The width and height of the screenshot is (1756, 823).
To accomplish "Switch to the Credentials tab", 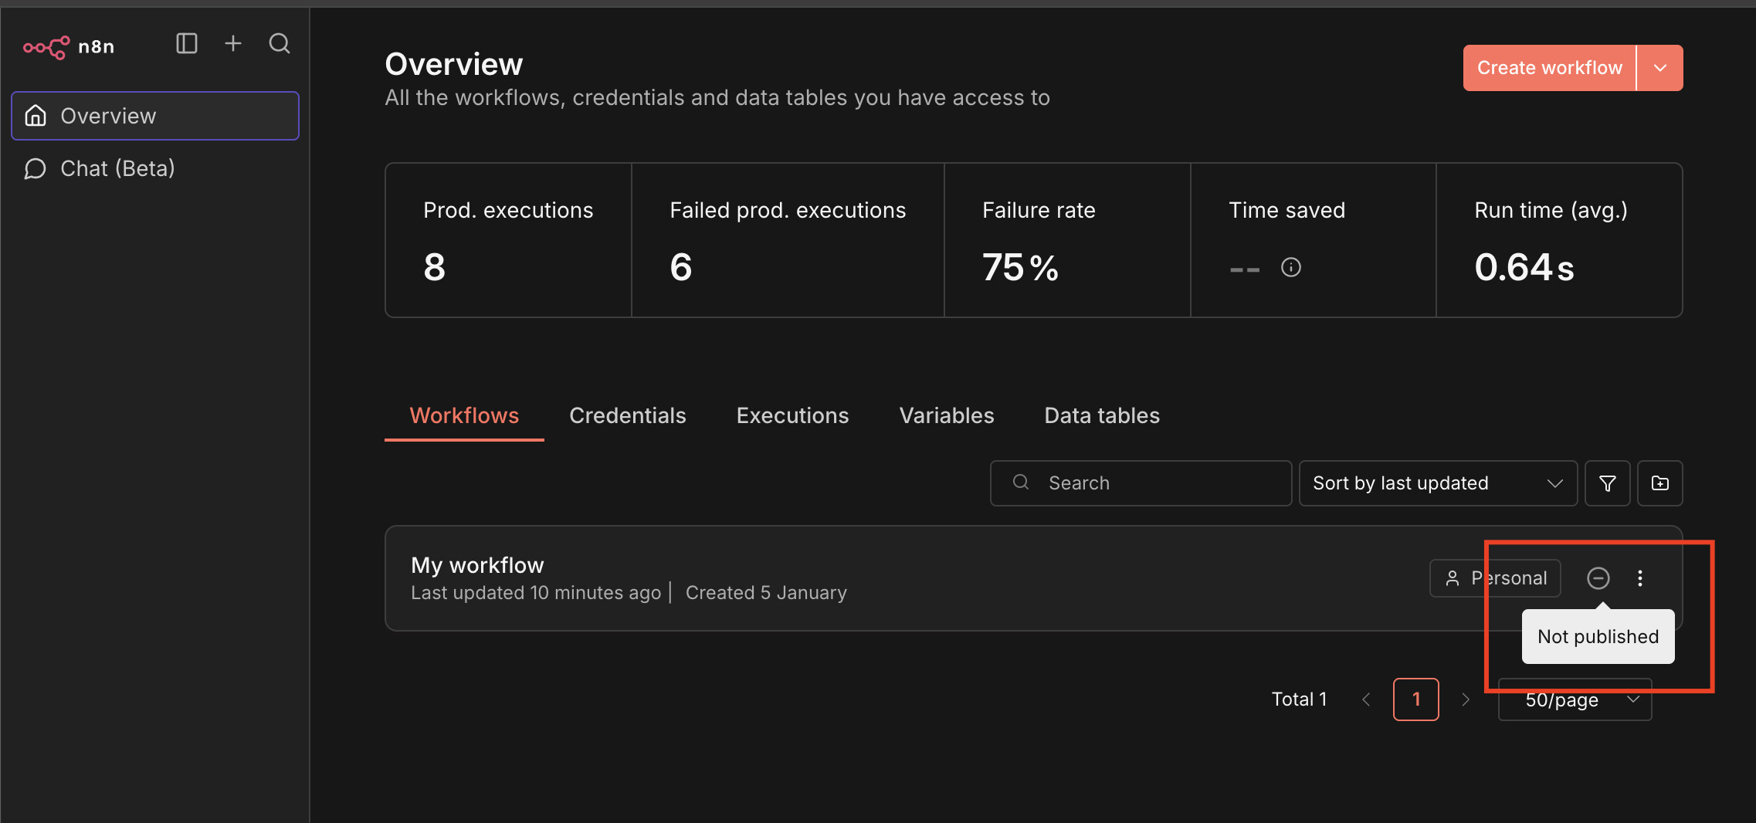I will point(627,415).
